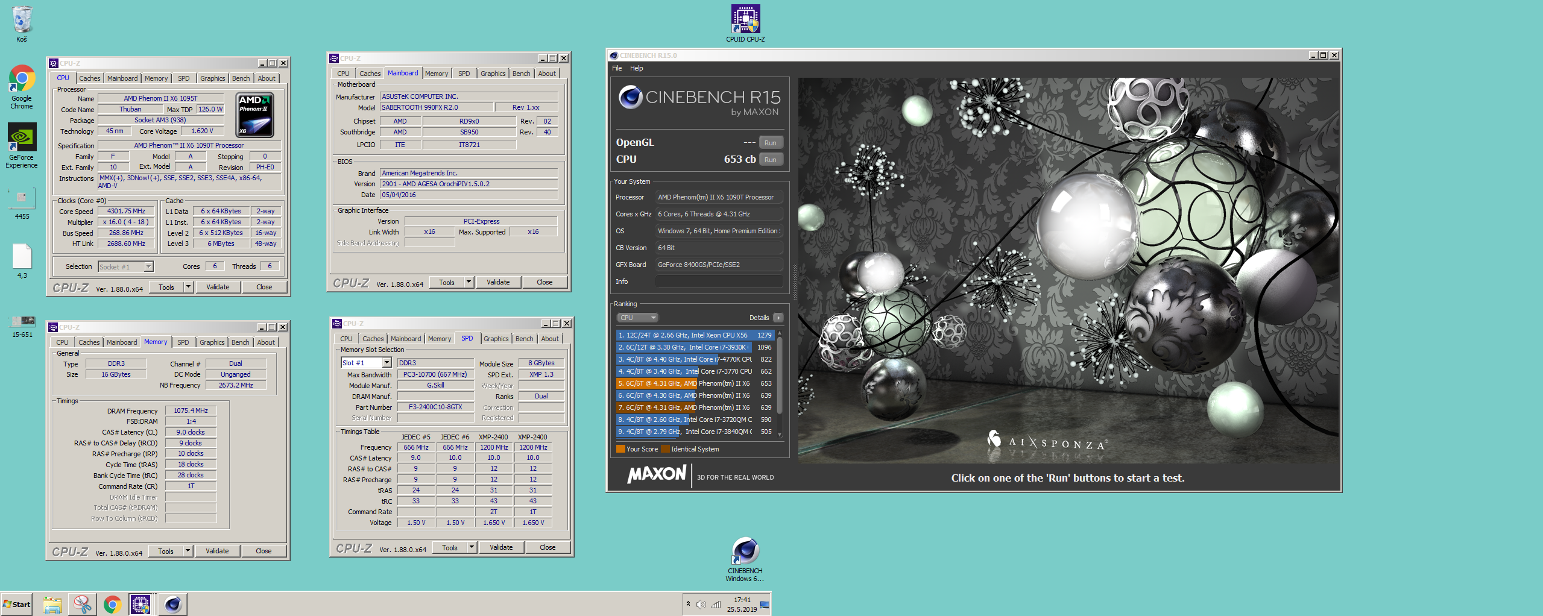1543x616 pixels.
Task: Click the Chrome icon in the taskbar
Action: (x=112, y=604)
